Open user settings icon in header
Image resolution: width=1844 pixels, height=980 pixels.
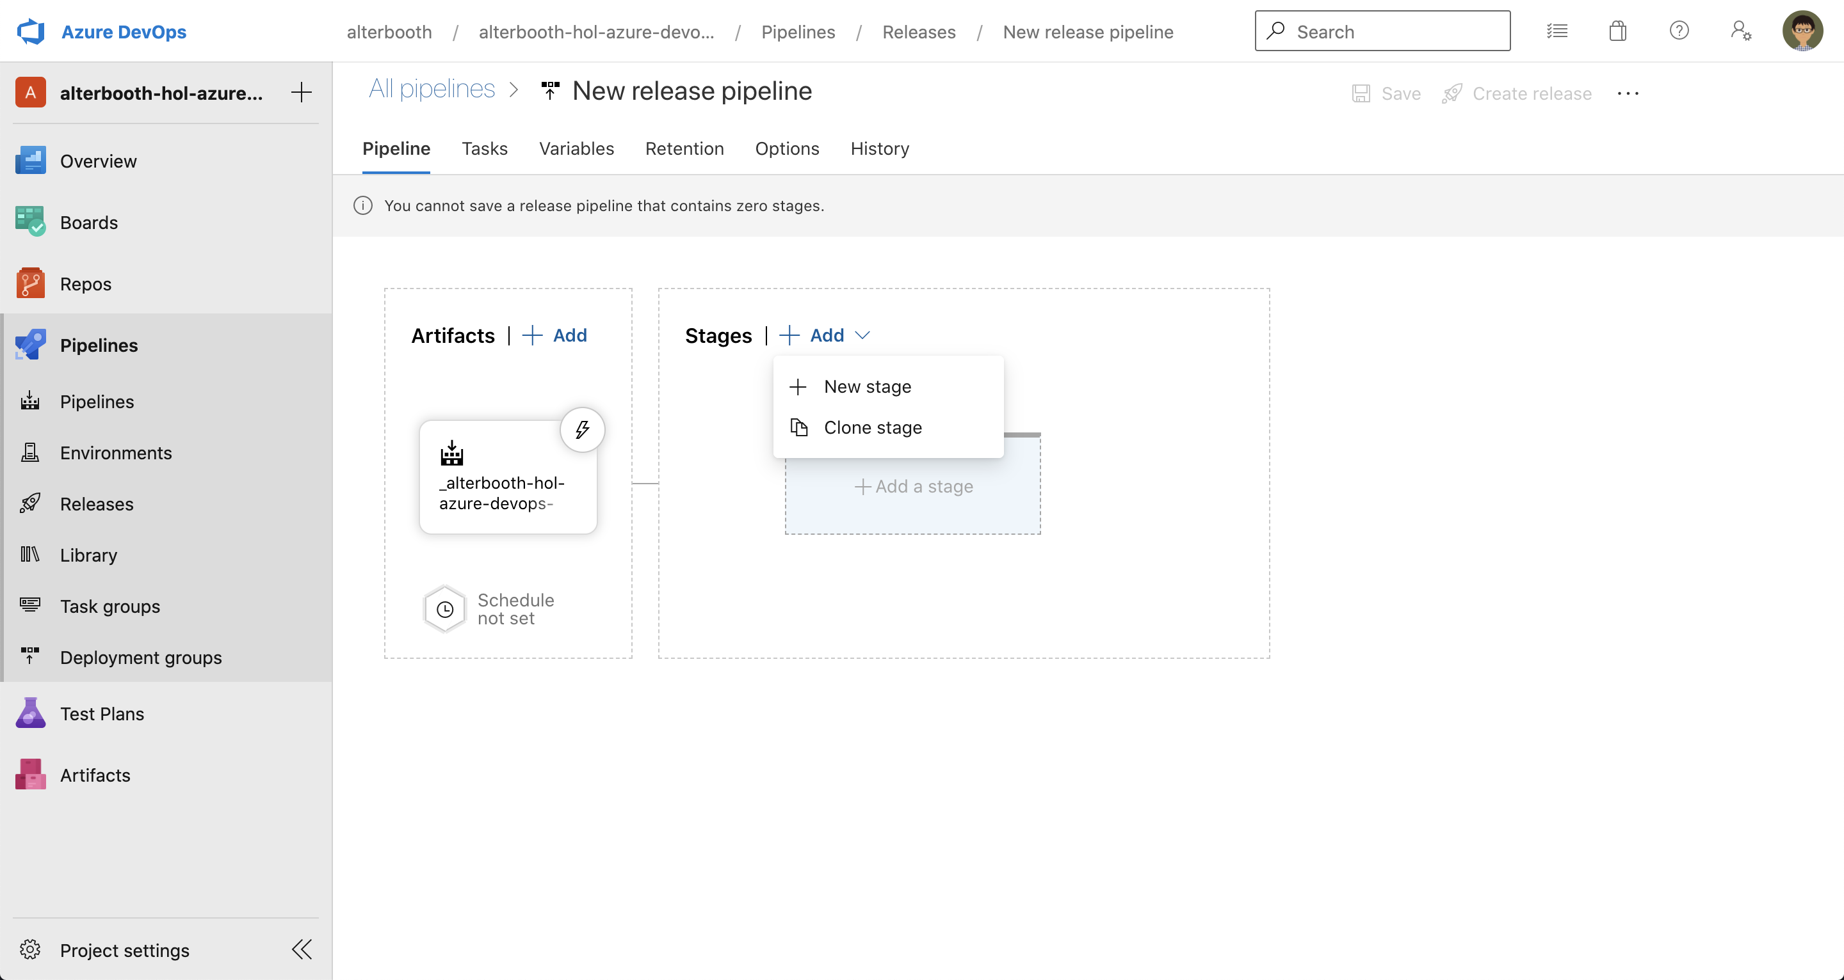click(x=1740, y=31)
